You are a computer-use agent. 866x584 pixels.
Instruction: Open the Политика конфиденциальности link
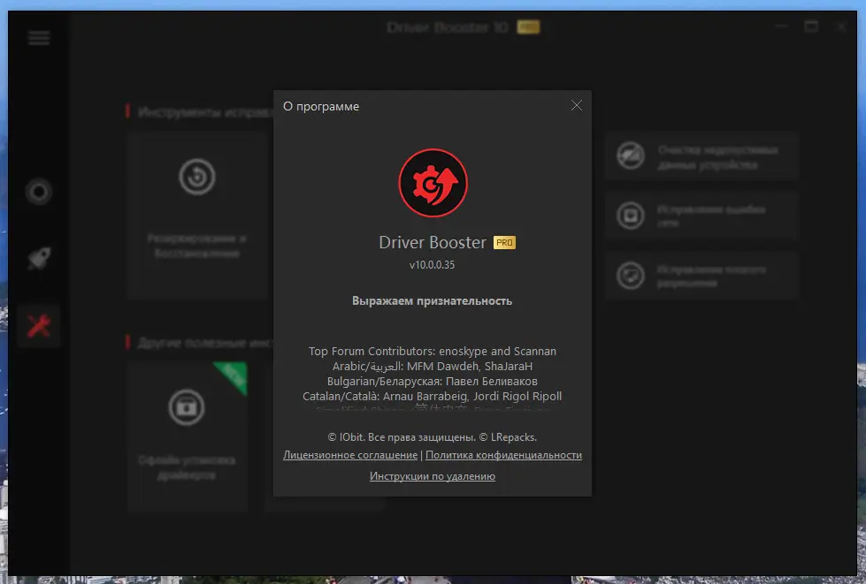point(503,455)
